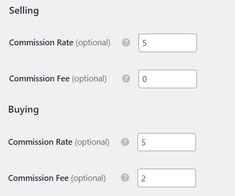Image resolution: width=235 pixels, height=196 pixels.
Task: Click the Commission Rate label under Selling
Action: pyautogui.click(x=41, y=42)
